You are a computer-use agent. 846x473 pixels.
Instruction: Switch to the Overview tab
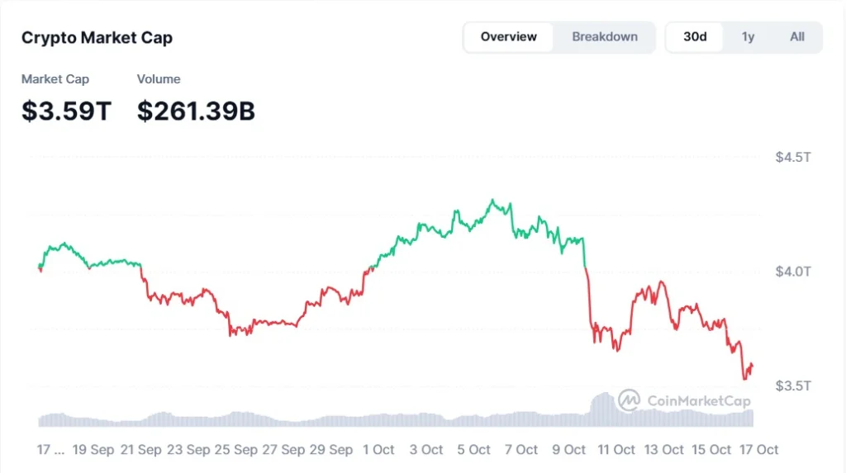(508, 37)
